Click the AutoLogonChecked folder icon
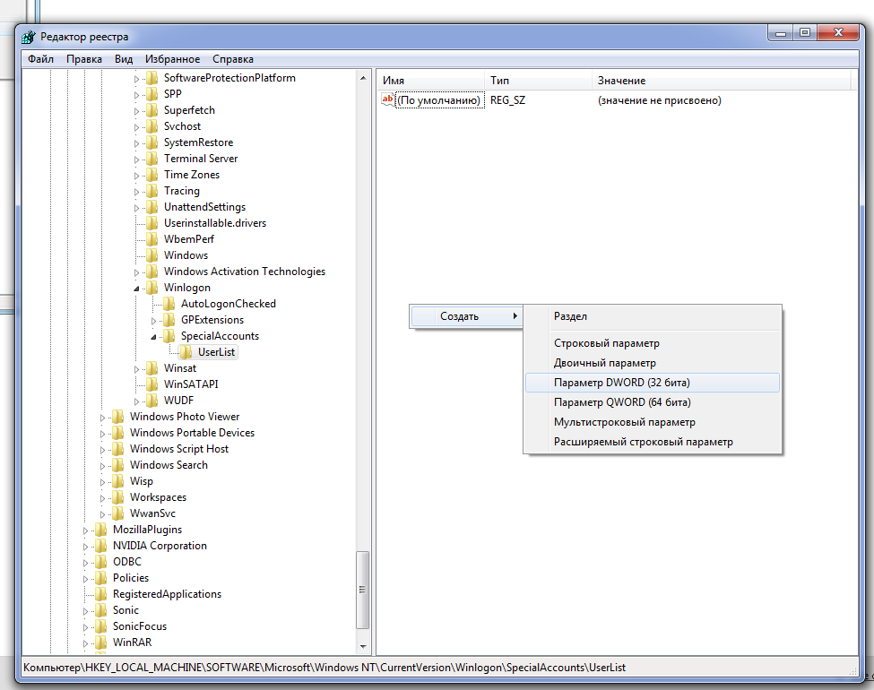Viewport: 874px width, 690px height. [169, 304]
